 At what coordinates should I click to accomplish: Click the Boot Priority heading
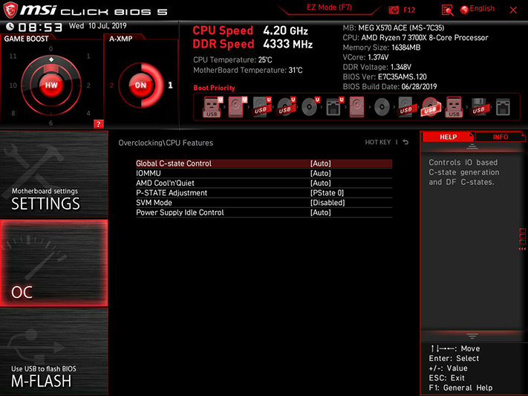[214, 88]
